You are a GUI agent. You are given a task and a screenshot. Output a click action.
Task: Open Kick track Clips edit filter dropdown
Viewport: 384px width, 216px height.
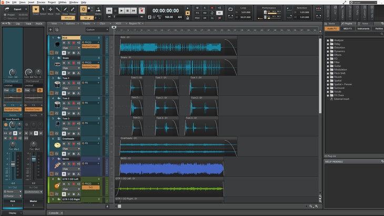(x=71, y=48)
